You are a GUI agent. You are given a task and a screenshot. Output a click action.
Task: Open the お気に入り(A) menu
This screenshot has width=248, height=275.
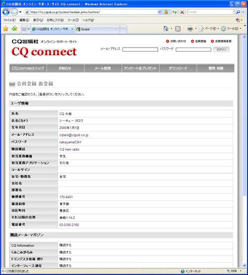pyautogui.click(x=55, y=20)
